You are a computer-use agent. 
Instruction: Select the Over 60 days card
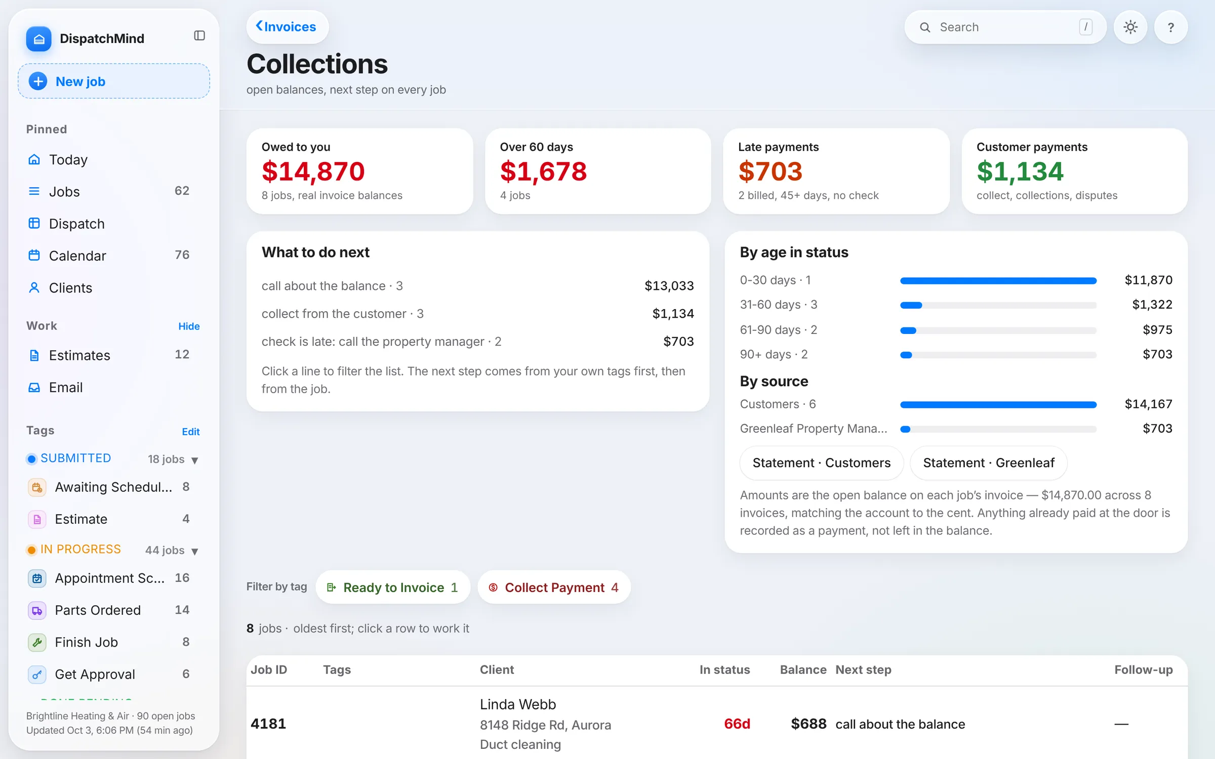pyautogui.click(x=598, y=171)
